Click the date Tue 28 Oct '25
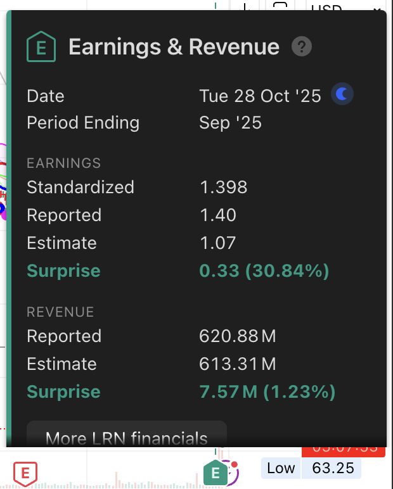393x489 pixels. pyautogui.click(x=260, y=96)
